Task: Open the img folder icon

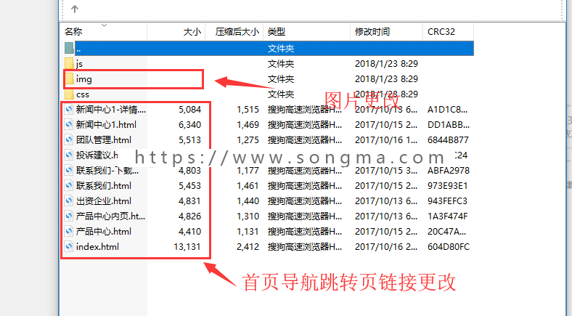Action: point(69,78)
